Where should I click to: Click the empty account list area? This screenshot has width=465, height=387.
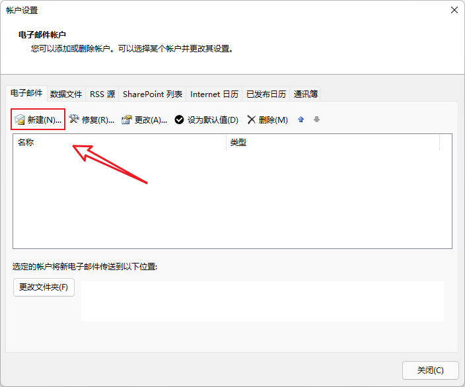[232, 198]
